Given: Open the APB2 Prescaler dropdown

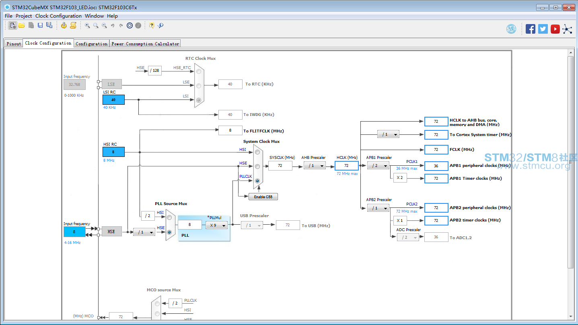Looking at the screenshot, I should [x=378, y=208].
